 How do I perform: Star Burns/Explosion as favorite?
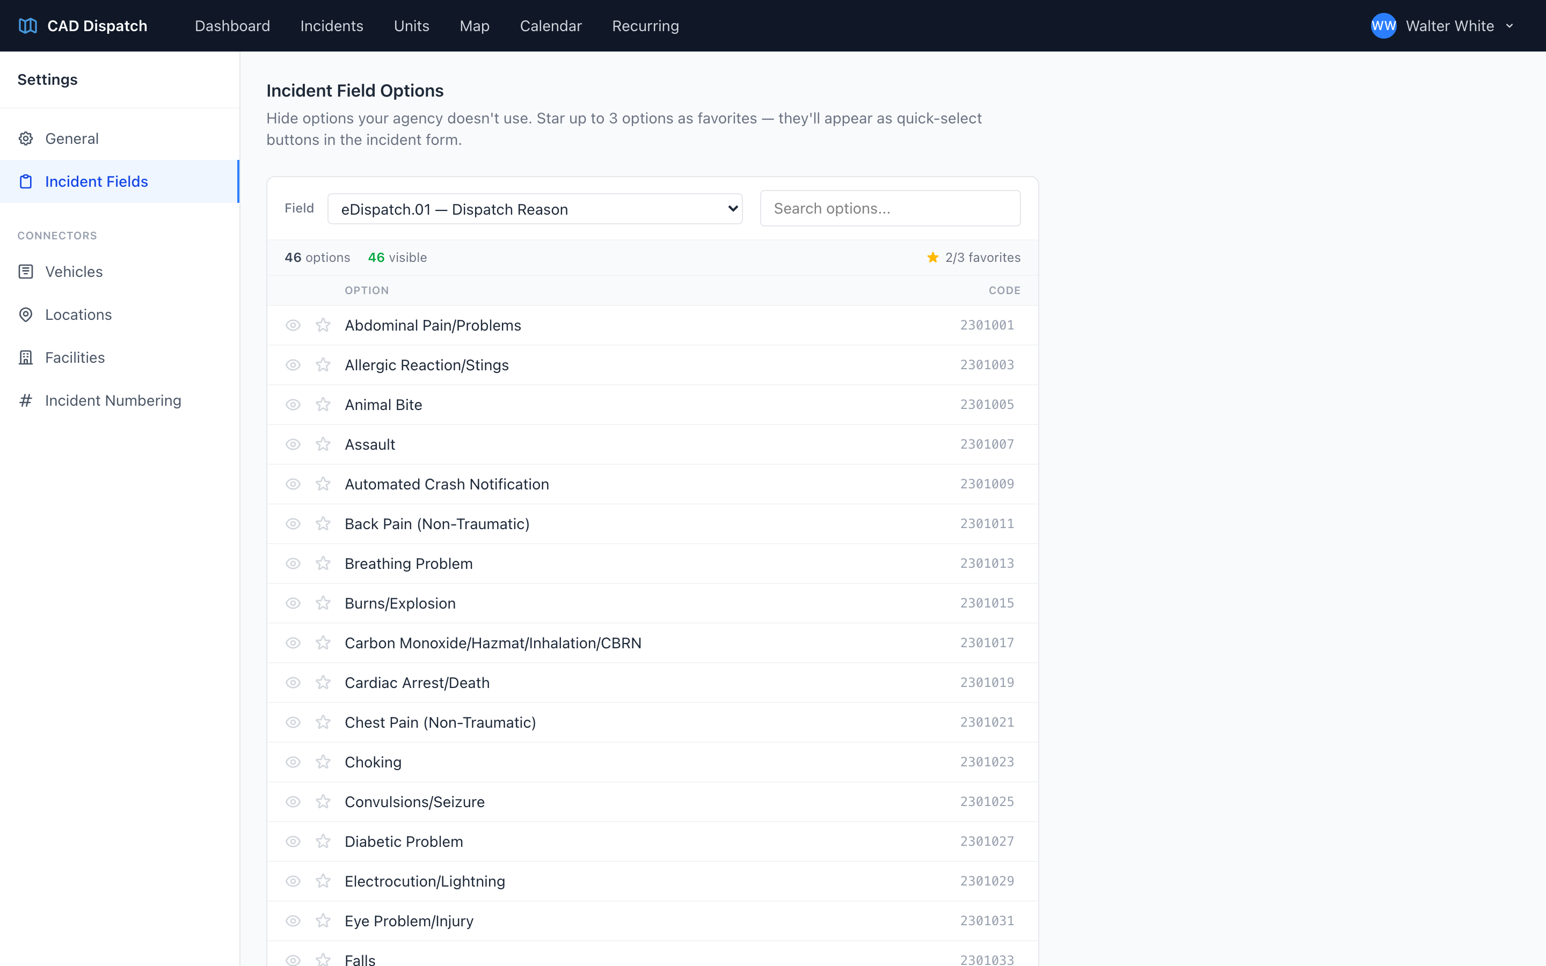(323, 603)
